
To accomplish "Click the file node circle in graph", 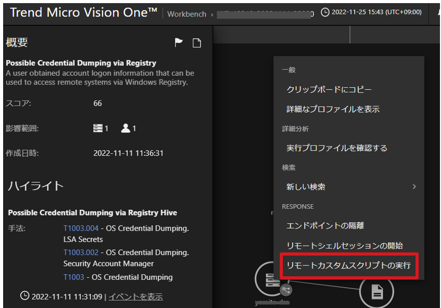I will tap(377, 292).
